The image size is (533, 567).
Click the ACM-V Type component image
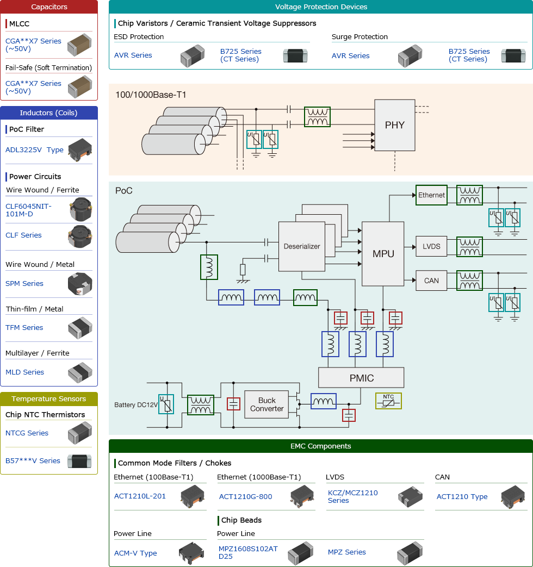tap(191, 553)
